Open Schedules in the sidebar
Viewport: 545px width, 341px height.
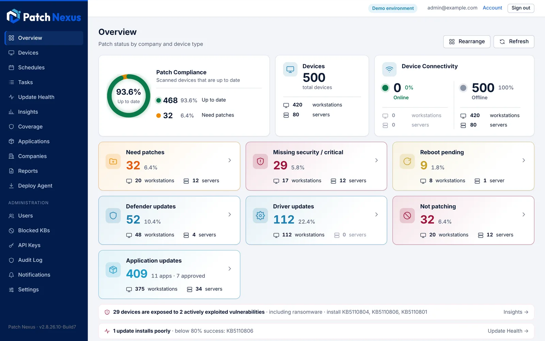click(x=44, y=68)
